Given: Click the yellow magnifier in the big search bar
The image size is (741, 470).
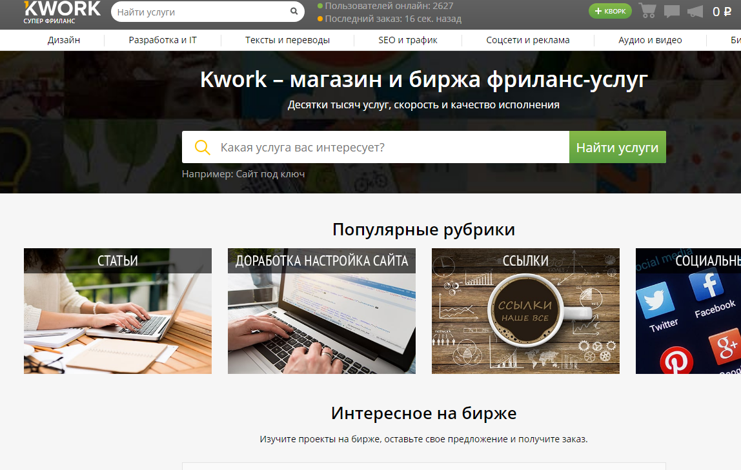Looking at the screenshot, I should coord(202,146).
